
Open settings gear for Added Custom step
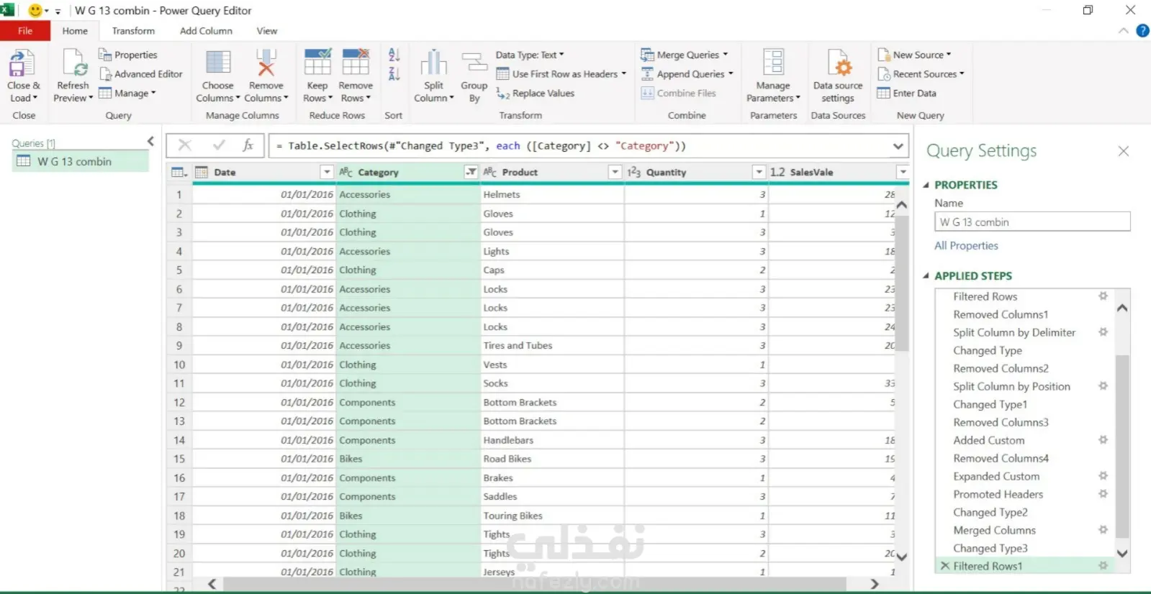[x=1103, y=440]
